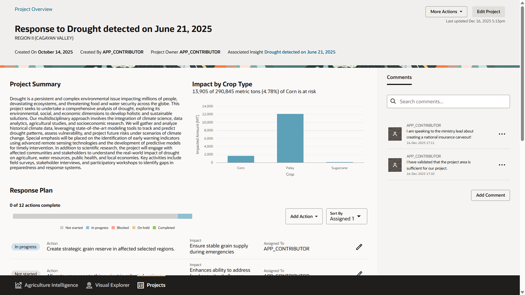
Task: Expand the Add Action dropdown
Action: pyautogui.click(x=304, y=216)
